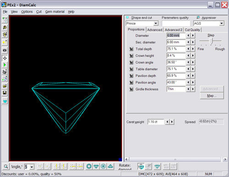The image size is (229, 177).
Task: Open the File menu
Action: tap(5, 11)
